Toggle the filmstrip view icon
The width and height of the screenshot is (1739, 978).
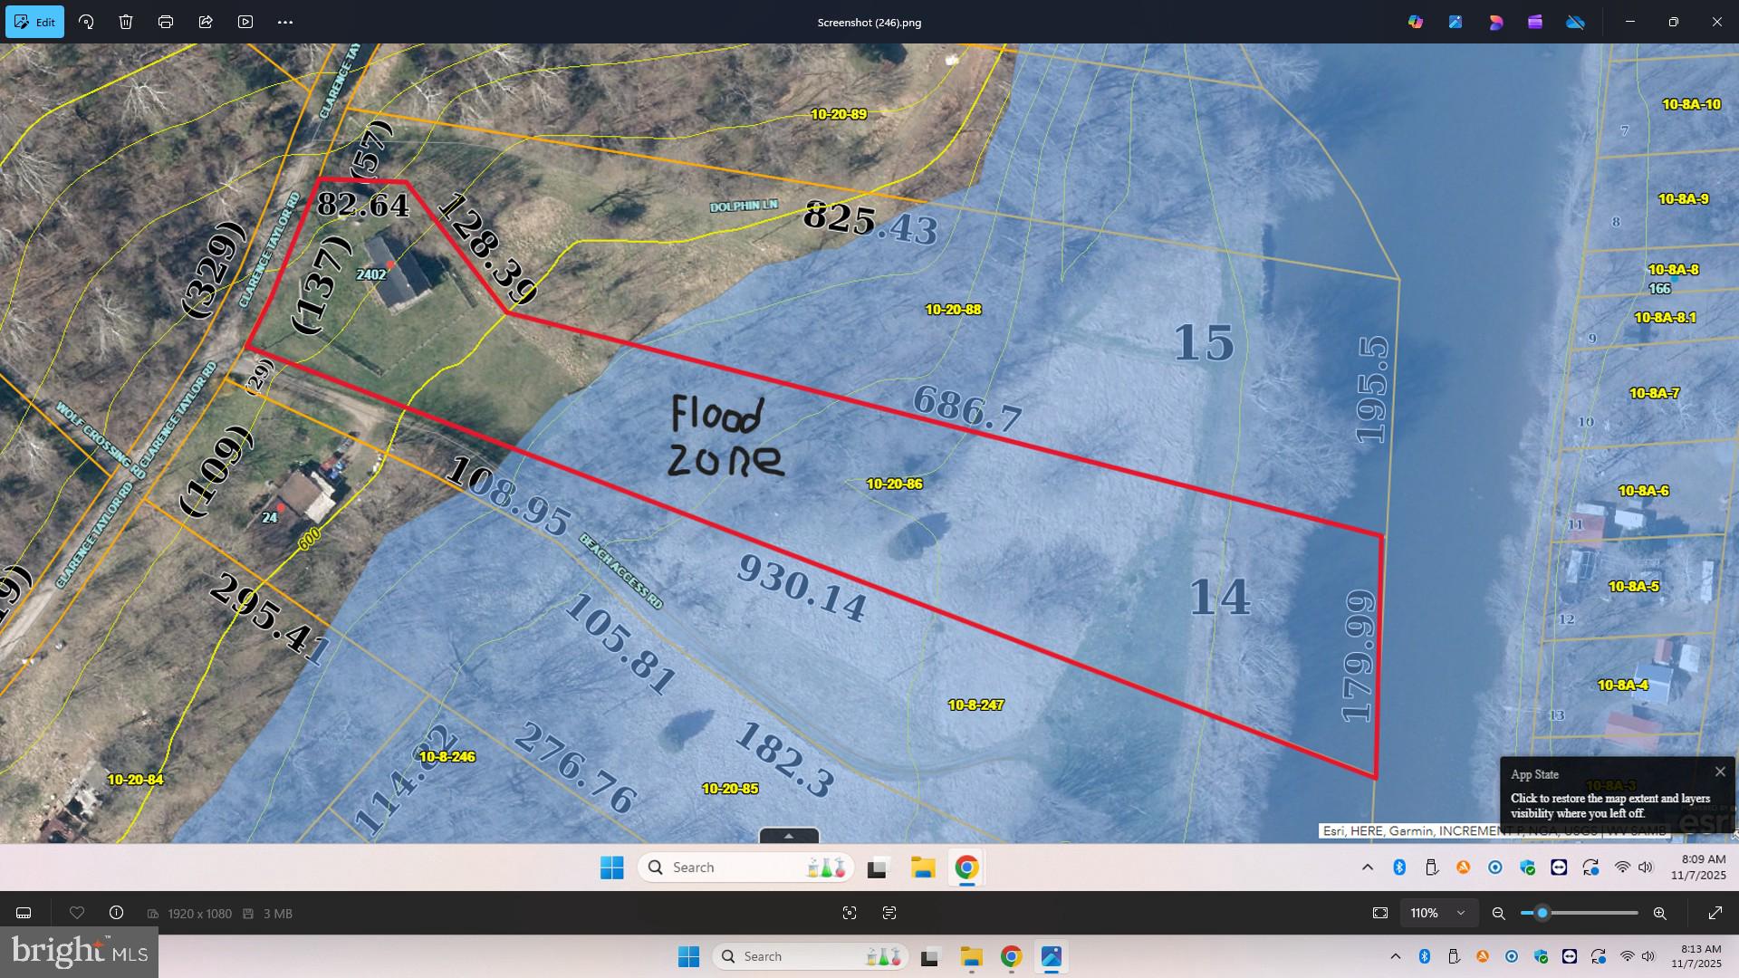pyautogui.click(x=24, y=913)
